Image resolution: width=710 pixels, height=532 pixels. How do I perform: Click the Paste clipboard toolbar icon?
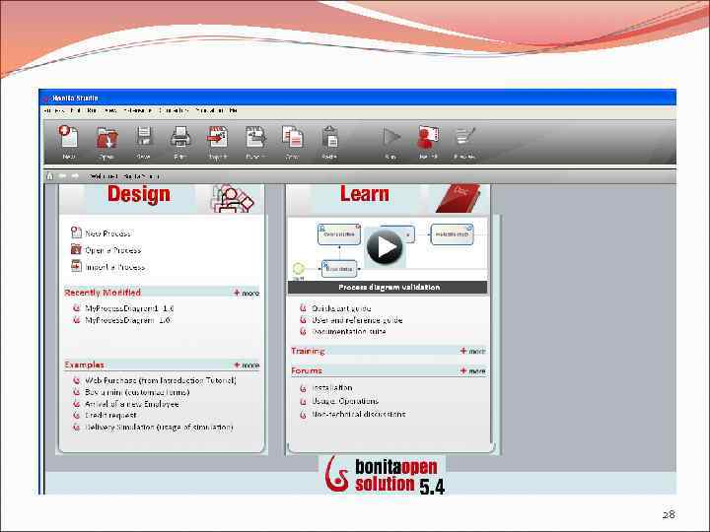coord(329,138)
